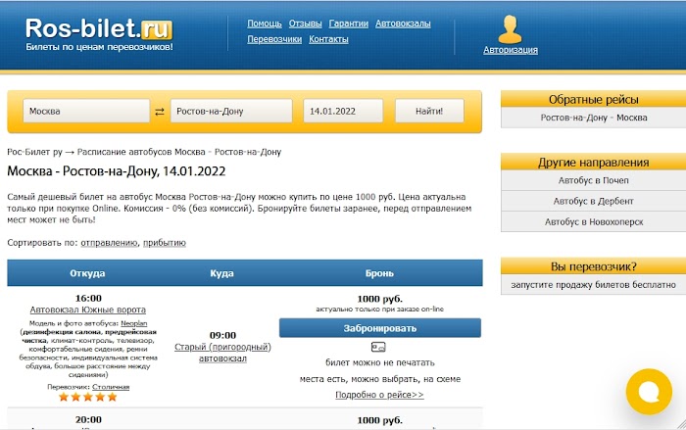Open the Гарантии link
686x430 pixels.
(x=349, y=24)
